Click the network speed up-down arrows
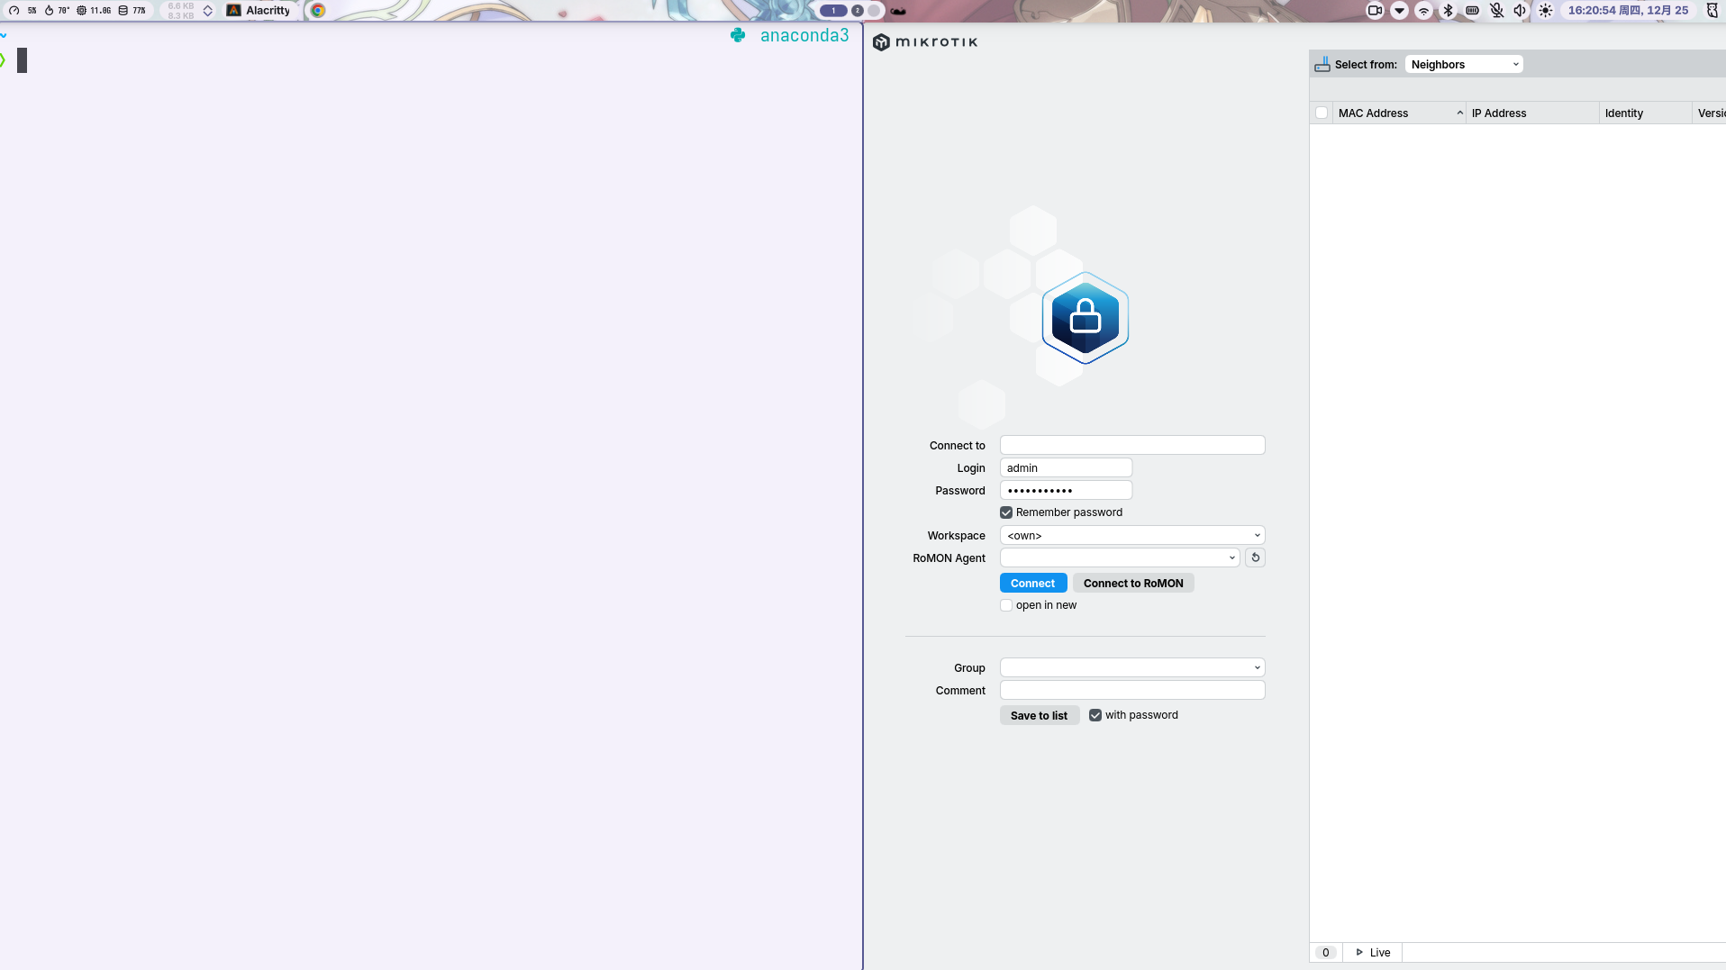Image resolution: width=1726 pixels, height=970 pixels. pyautogui.click(x=208, y=11)
